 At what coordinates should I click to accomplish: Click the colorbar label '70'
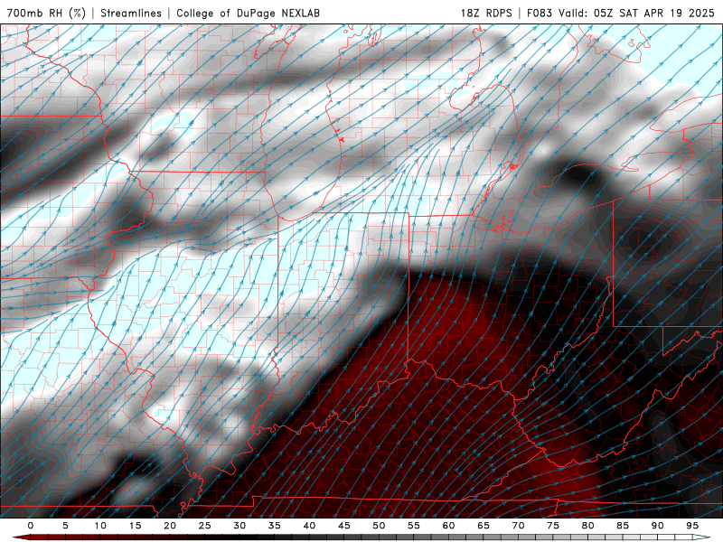pos(518,526)
